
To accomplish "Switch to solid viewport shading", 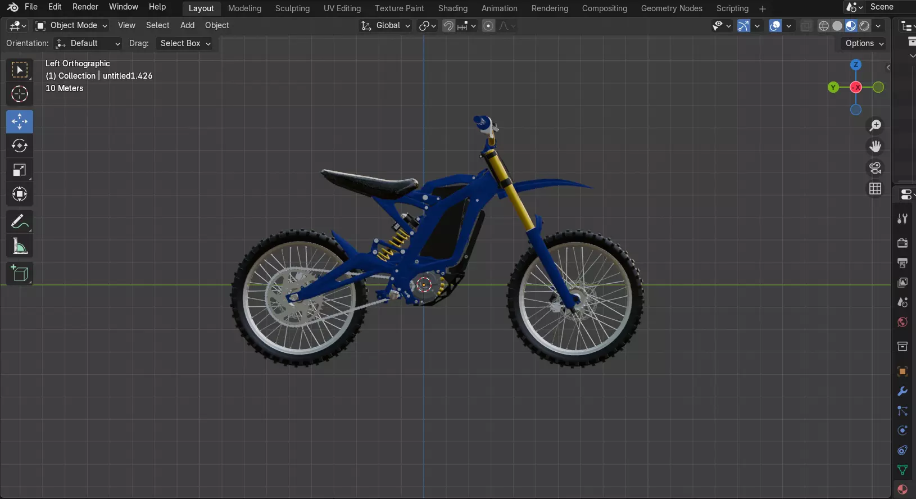I will click(837, 26).
